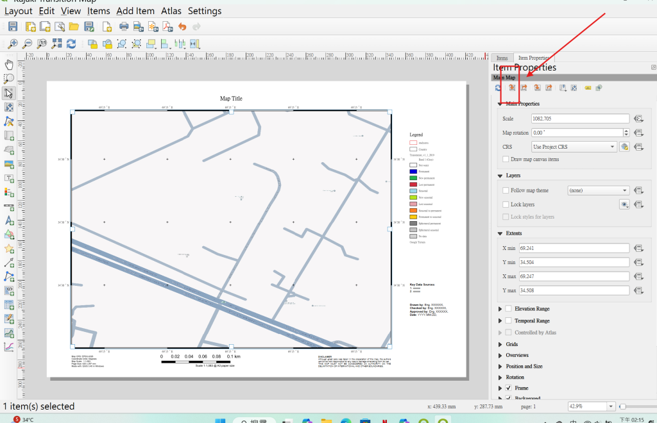Collapse the Layers section
The height and width of the screenshot is (423, 657).
(x=500, y=176)
